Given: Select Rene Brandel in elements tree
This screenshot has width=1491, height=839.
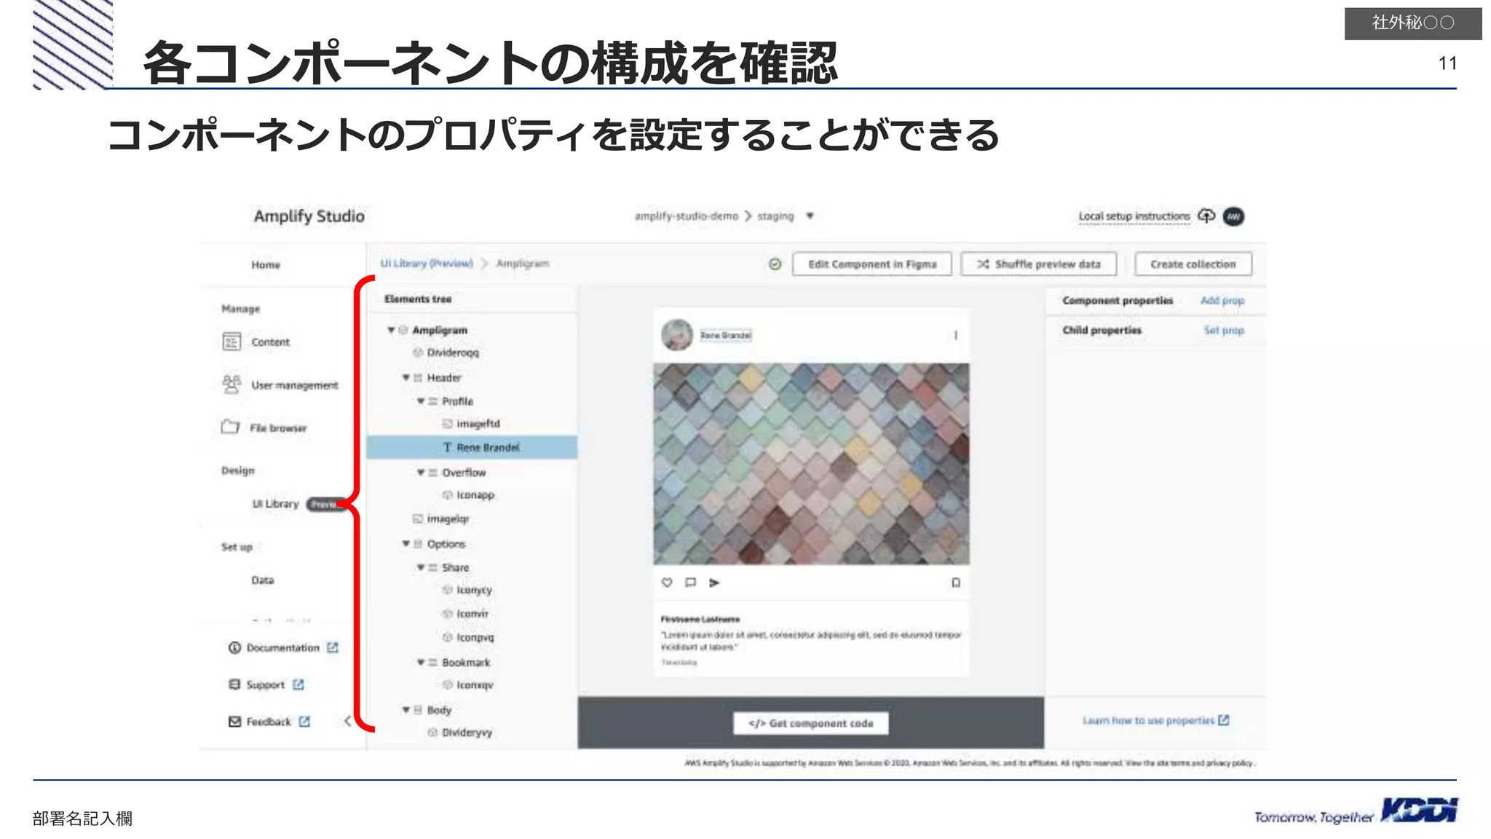Looking at the screenshot, I should (x=472, y=447).
